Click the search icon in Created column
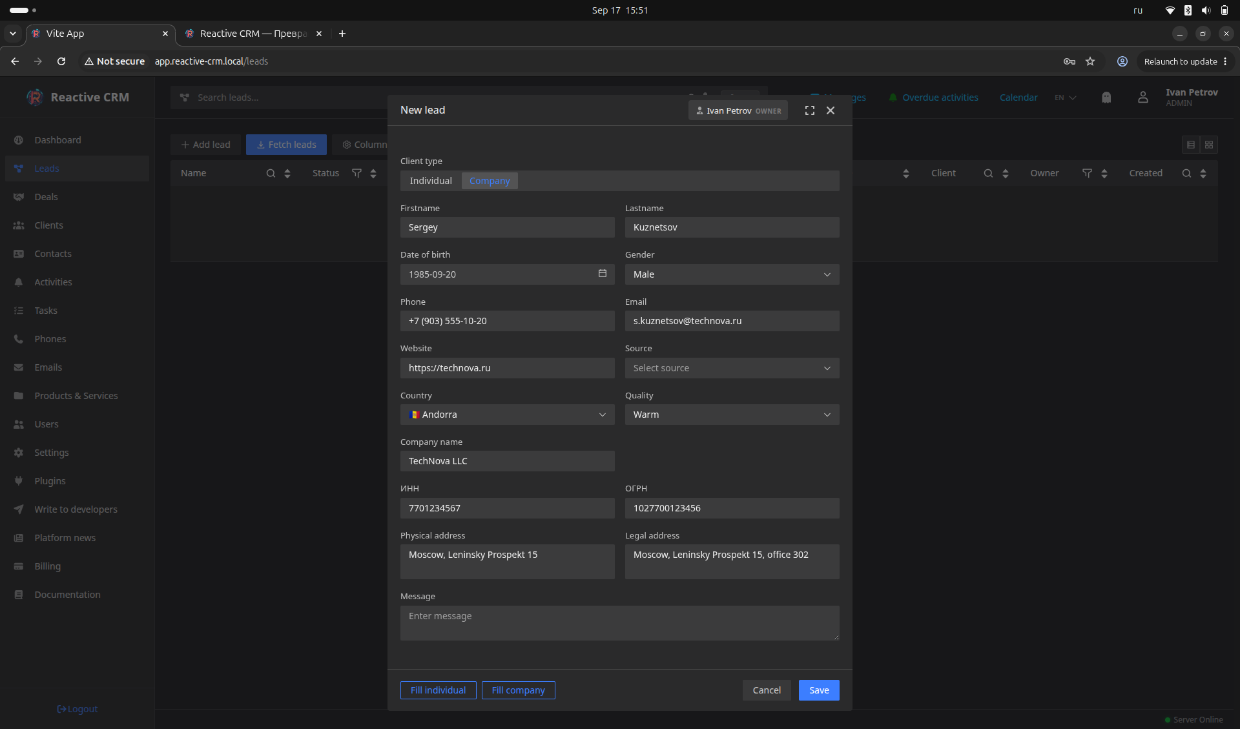1240x729 pixels. [x=1186, y=173]
